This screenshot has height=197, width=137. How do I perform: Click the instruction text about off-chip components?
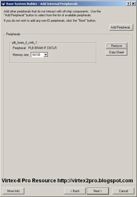52,13
